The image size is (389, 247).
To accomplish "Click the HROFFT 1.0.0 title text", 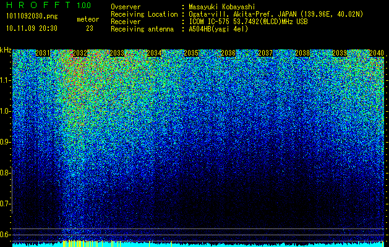I will [x=49, y=5].
